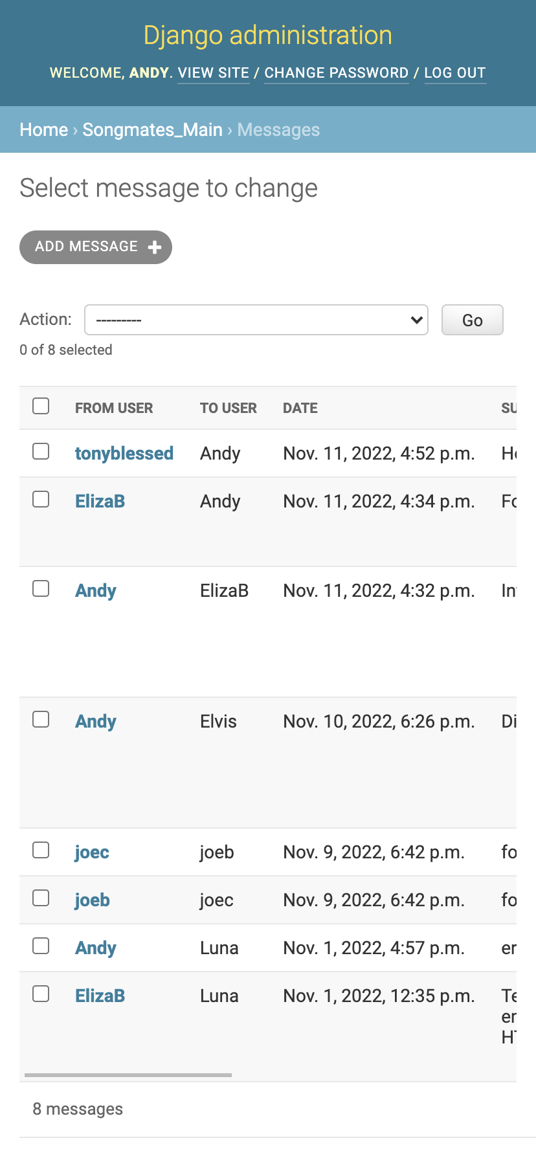Open the Change Password link
536x1160 pixels.
(337, 72)
